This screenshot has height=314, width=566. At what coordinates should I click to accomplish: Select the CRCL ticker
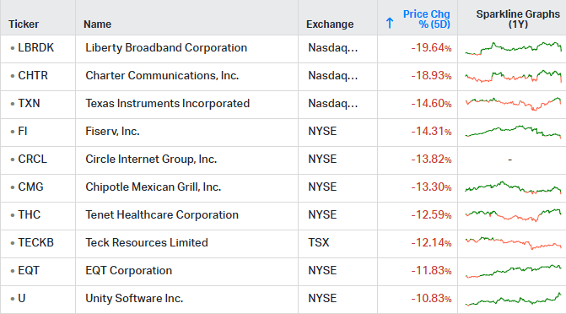(33, 159)
